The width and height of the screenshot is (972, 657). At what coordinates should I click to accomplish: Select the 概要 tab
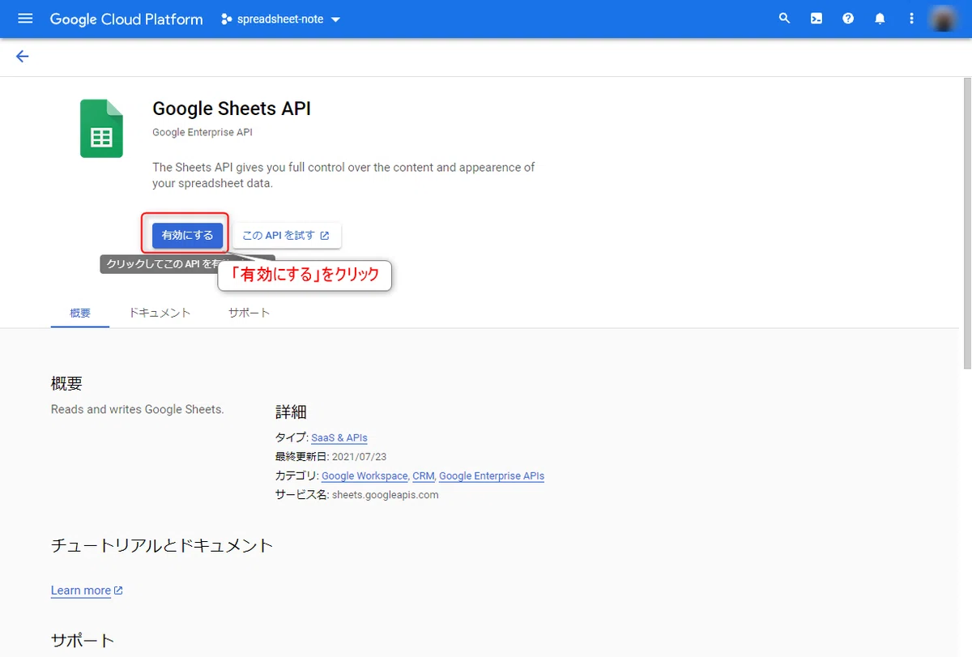tap(80, 313)
